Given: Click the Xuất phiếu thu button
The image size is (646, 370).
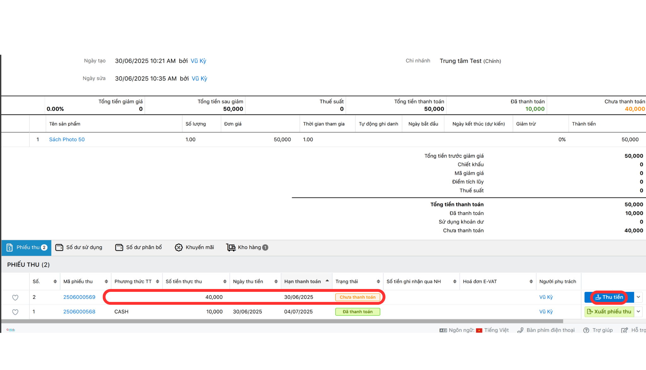Looking at the screenshot, I should coord(609,312).
